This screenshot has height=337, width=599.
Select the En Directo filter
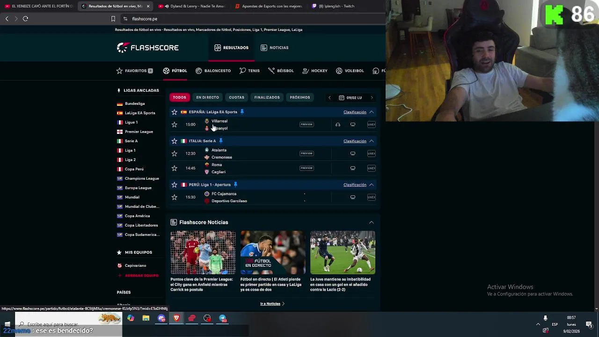pos(208,97)
